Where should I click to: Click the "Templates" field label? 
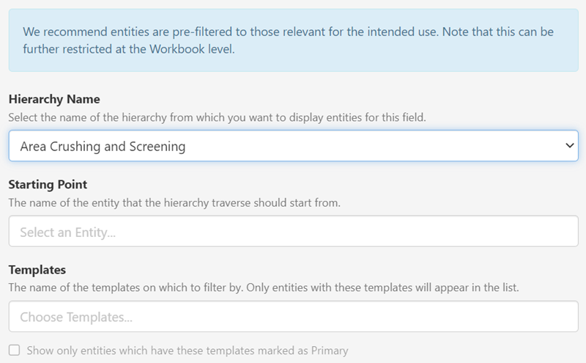click(x=37, y=270)
